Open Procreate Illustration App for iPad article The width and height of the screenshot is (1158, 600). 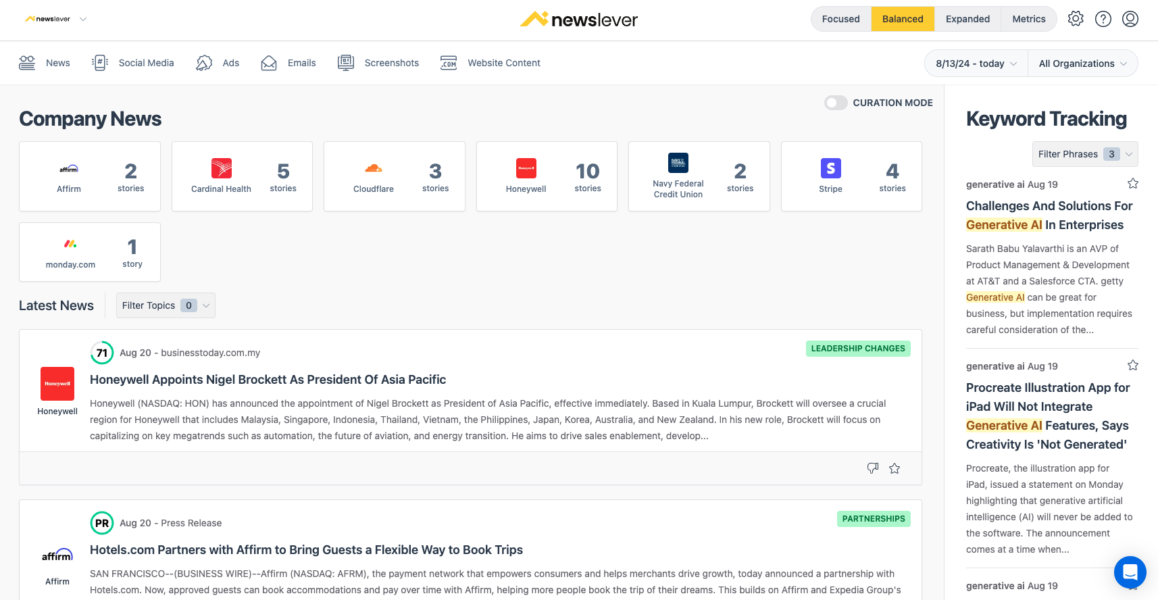click(x=1048, y=416)
